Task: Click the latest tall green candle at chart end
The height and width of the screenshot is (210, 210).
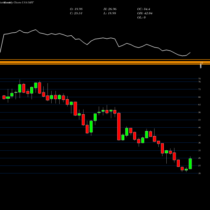Action: tap(190, 164)
